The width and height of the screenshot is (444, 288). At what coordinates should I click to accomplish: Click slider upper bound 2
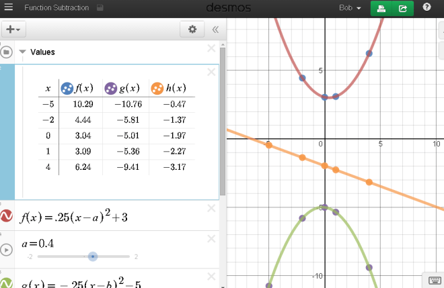coord(136,256)
